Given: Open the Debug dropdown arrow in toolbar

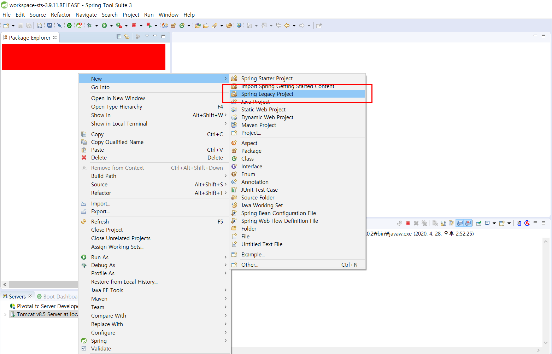Looking at the screenshot, I should point(96,25).
